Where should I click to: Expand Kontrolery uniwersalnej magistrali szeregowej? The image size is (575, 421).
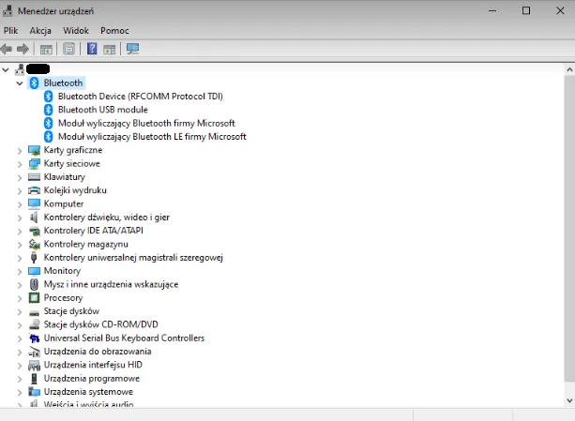(x=20, y=257)
